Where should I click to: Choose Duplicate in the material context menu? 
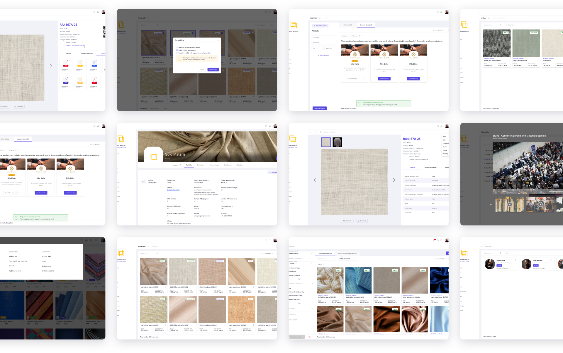pyautogui.click(x=445, y=143)
